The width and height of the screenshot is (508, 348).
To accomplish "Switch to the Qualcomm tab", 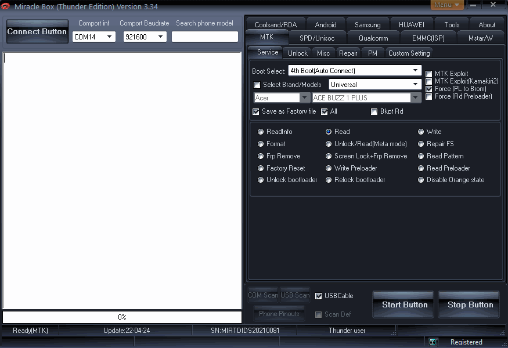I will (x=373, y=38).
